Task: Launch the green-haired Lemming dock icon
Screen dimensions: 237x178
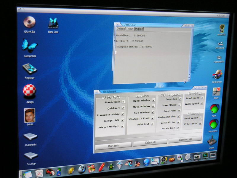Action: (59, 172)
